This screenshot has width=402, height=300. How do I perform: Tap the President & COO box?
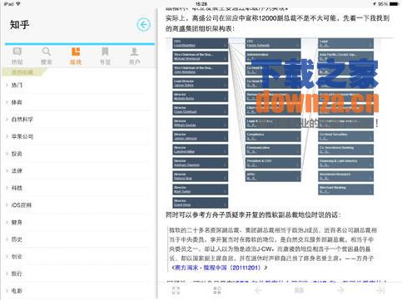[x=273, y=163]
